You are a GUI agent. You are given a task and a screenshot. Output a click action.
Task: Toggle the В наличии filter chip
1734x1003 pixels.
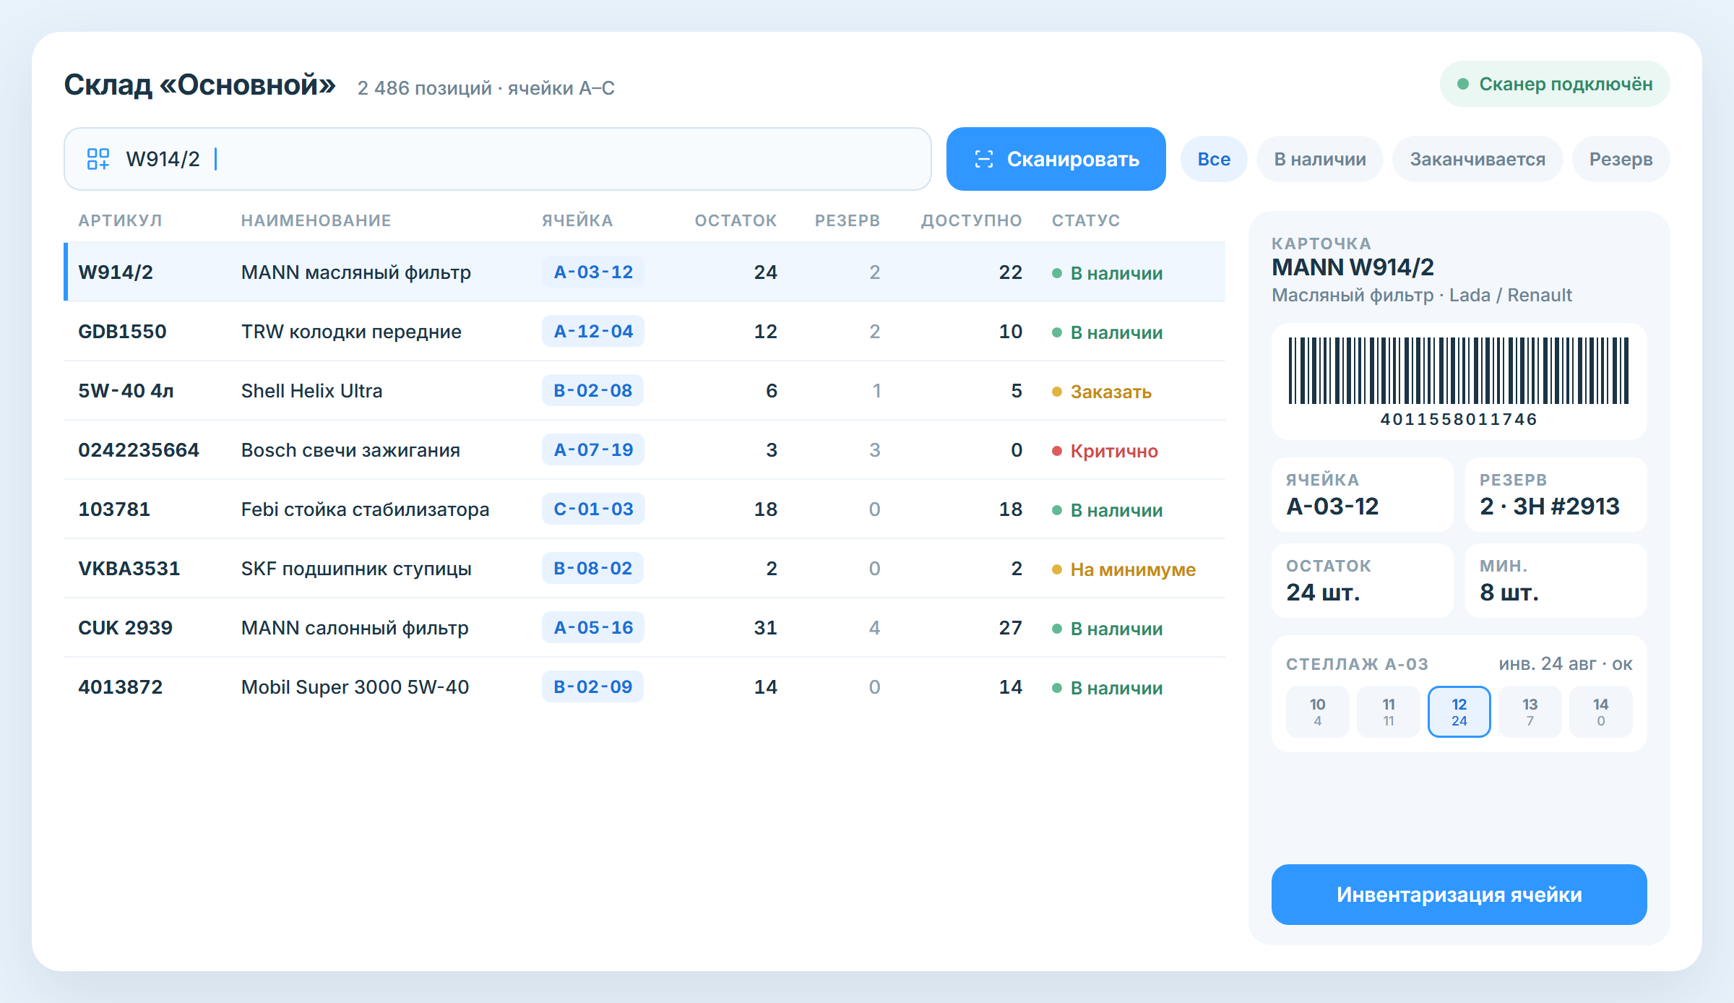point(1320,159)
